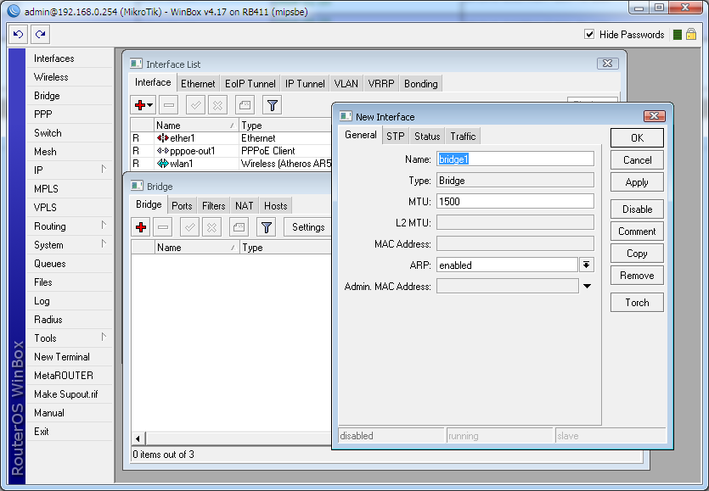Image resolution: width=709 pixels, height=491 pixels.
Task: Expand the System submenu in sidebar
Action: tap(104, 244)
